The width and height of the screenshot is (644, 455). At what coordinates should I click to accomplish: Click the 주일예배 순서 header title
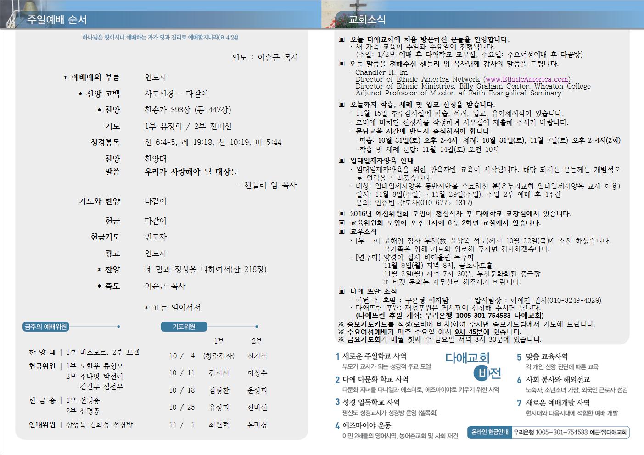pyautogui.click(x=56, y=20)
